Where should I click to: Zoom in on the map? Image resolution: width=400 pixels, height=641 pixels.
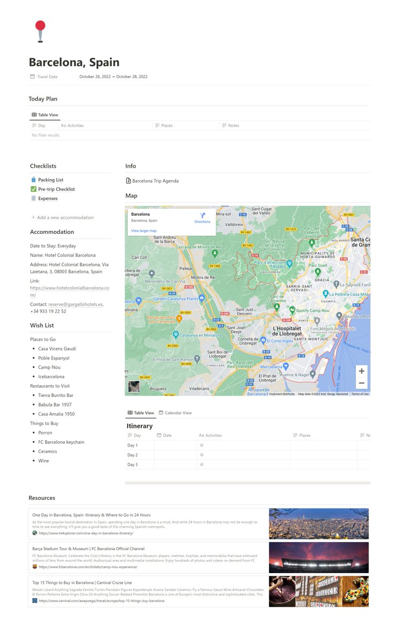[362, 371]
